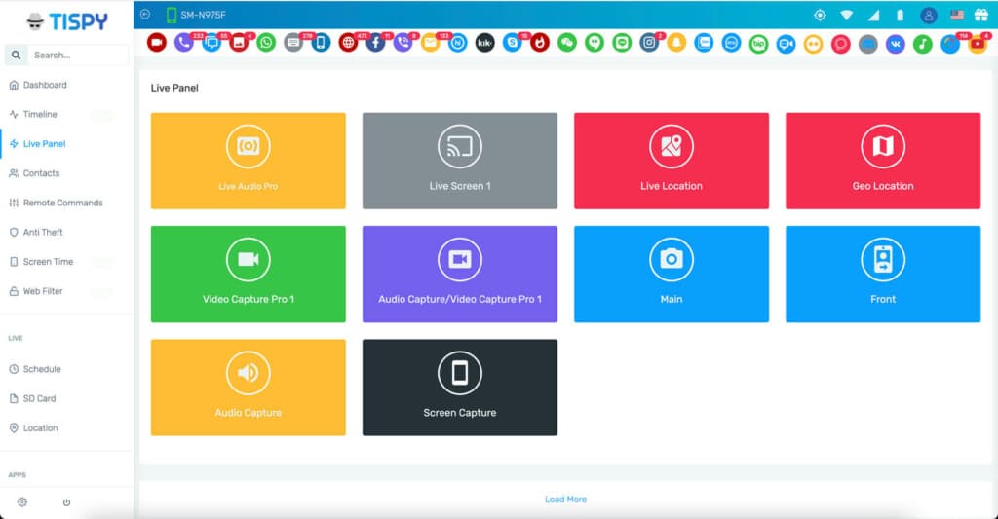Open Remote Commands from the sidebar
The width and height of the screenshot is (998, 519).
62,203
